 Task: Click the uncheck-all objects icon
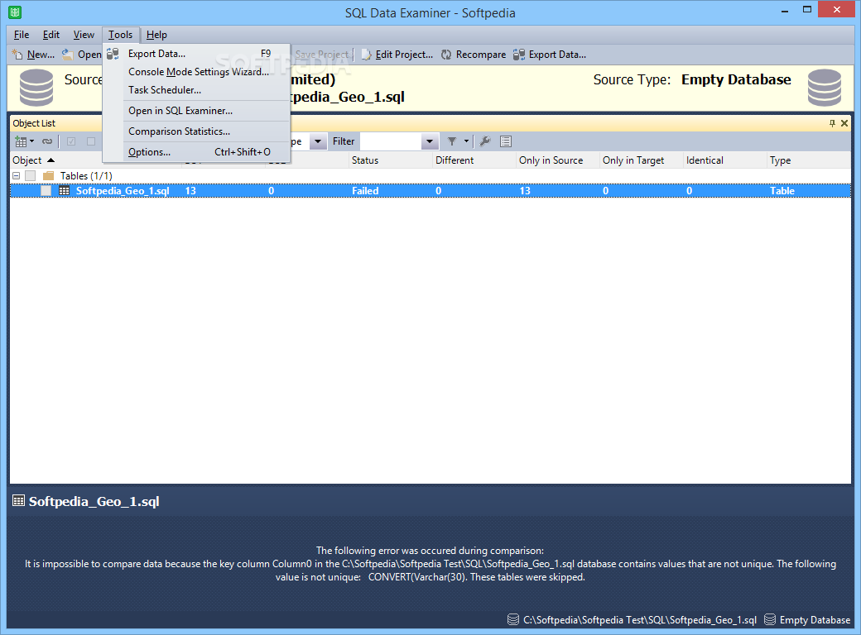90,141
